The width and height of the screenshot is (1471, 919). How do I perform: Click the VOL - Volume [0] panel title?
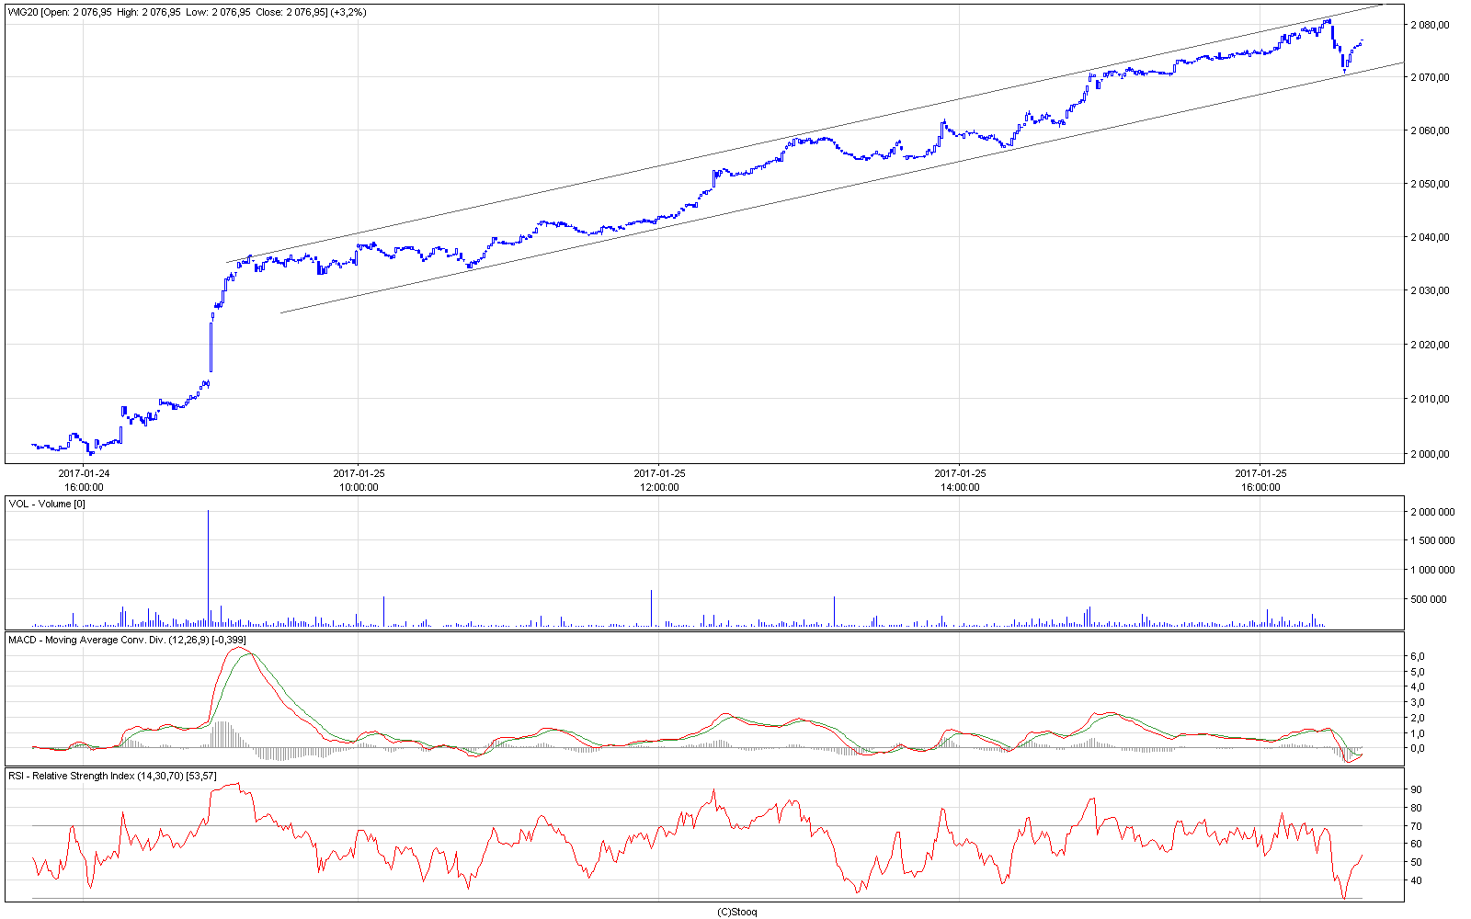tap(47, 504)
